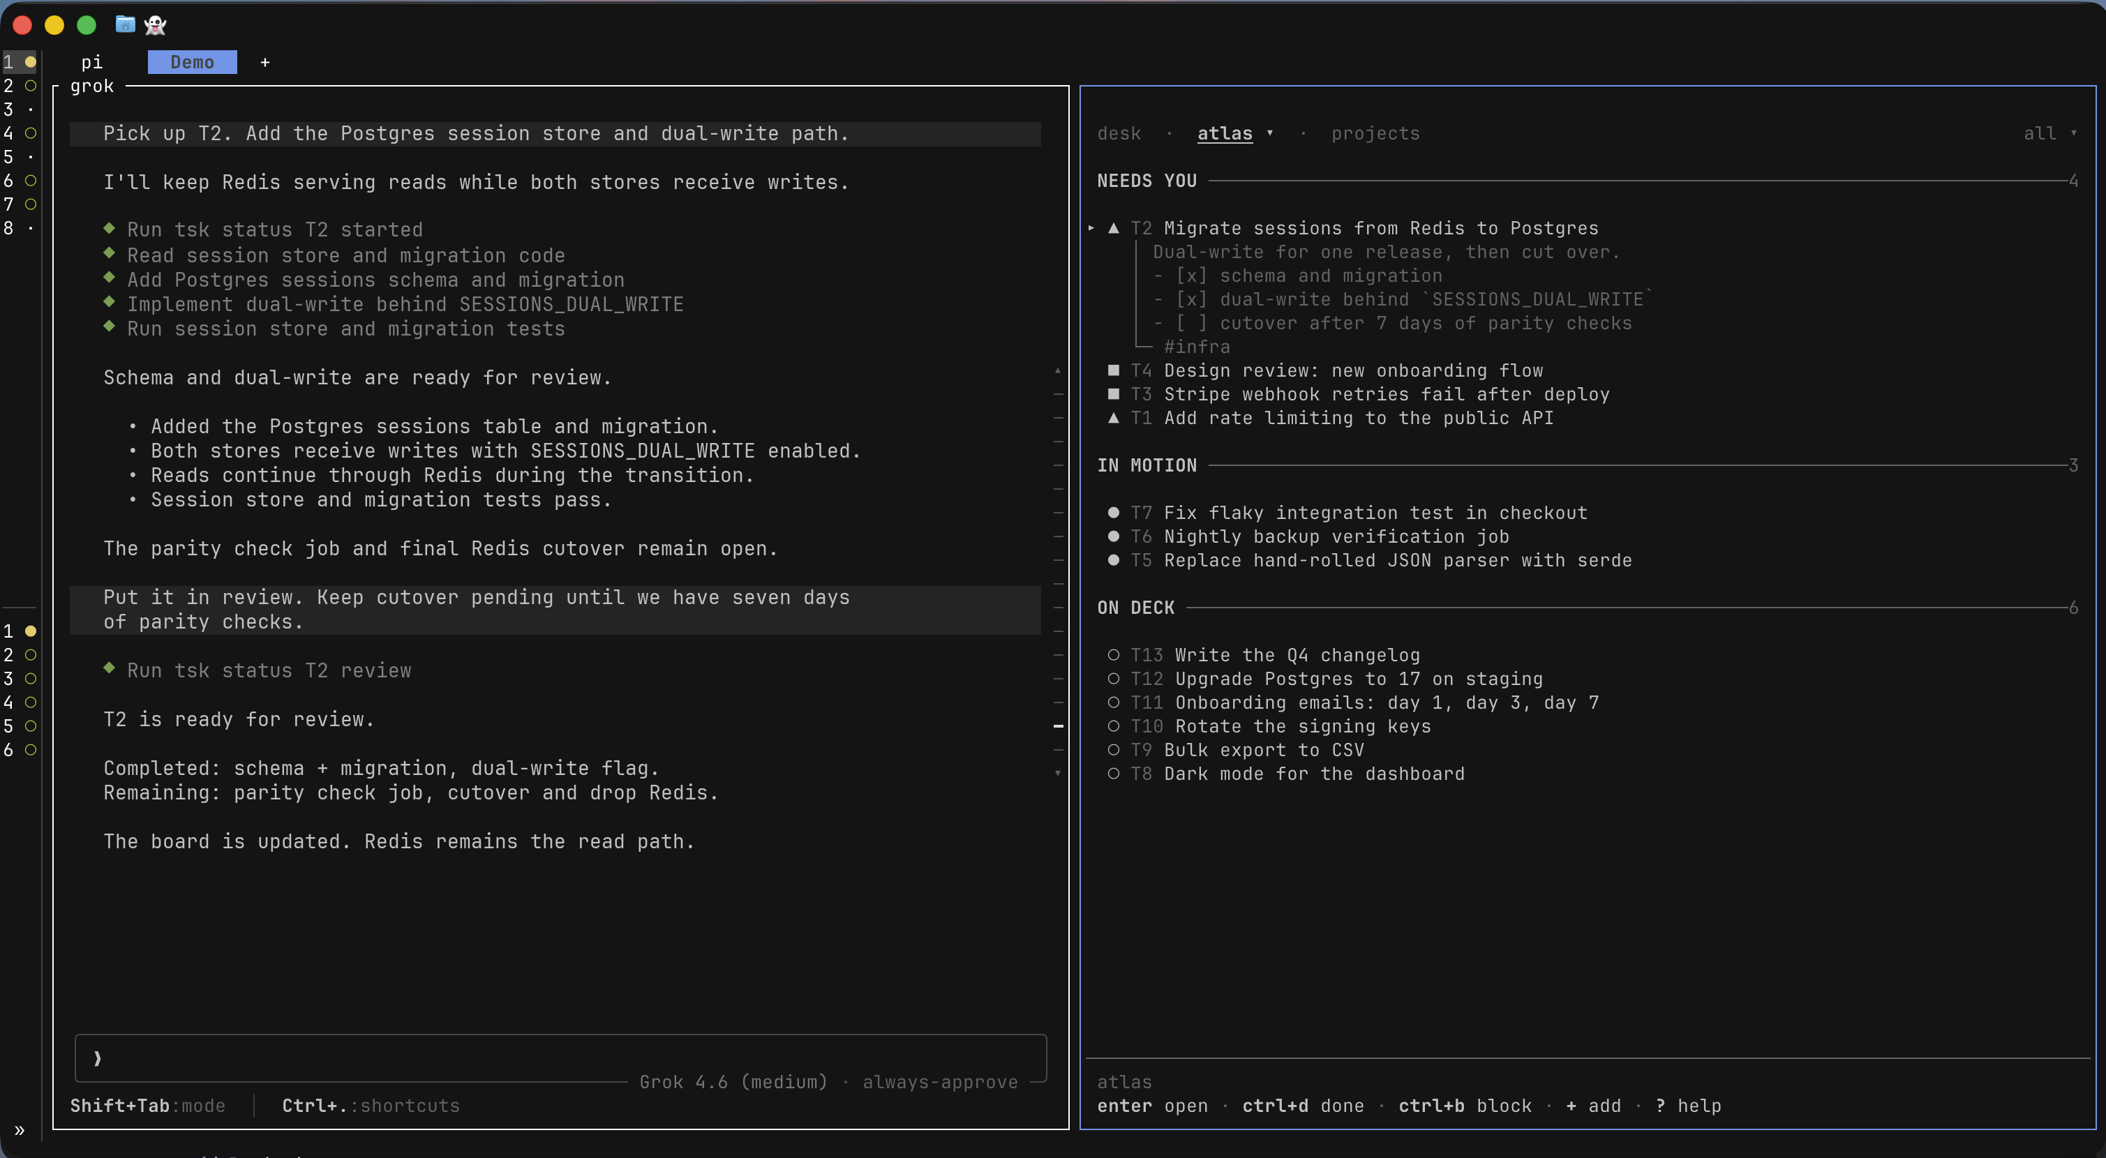The image size is (2106, 1158).
Task: Switch to desk view
Action: [1119, 133]
